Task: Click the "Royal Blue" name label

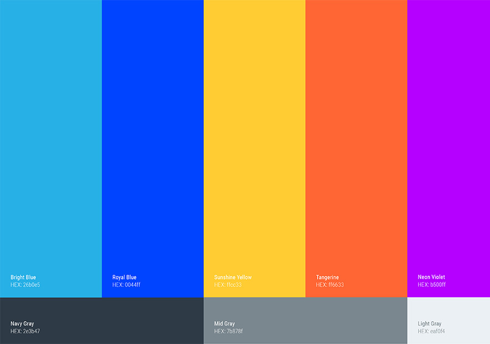Action: click(124, 277)
